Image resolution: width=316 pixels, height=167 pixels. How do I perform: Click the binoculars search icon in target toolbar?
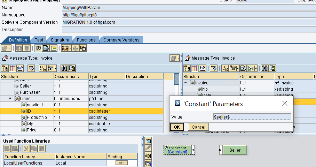264,68
